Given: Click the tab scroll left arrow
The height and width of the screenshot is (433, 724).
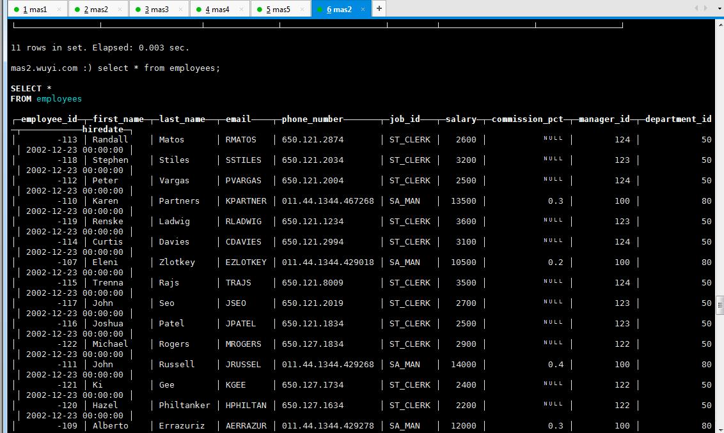Looking at the screenshot, I should click(696, 8).
